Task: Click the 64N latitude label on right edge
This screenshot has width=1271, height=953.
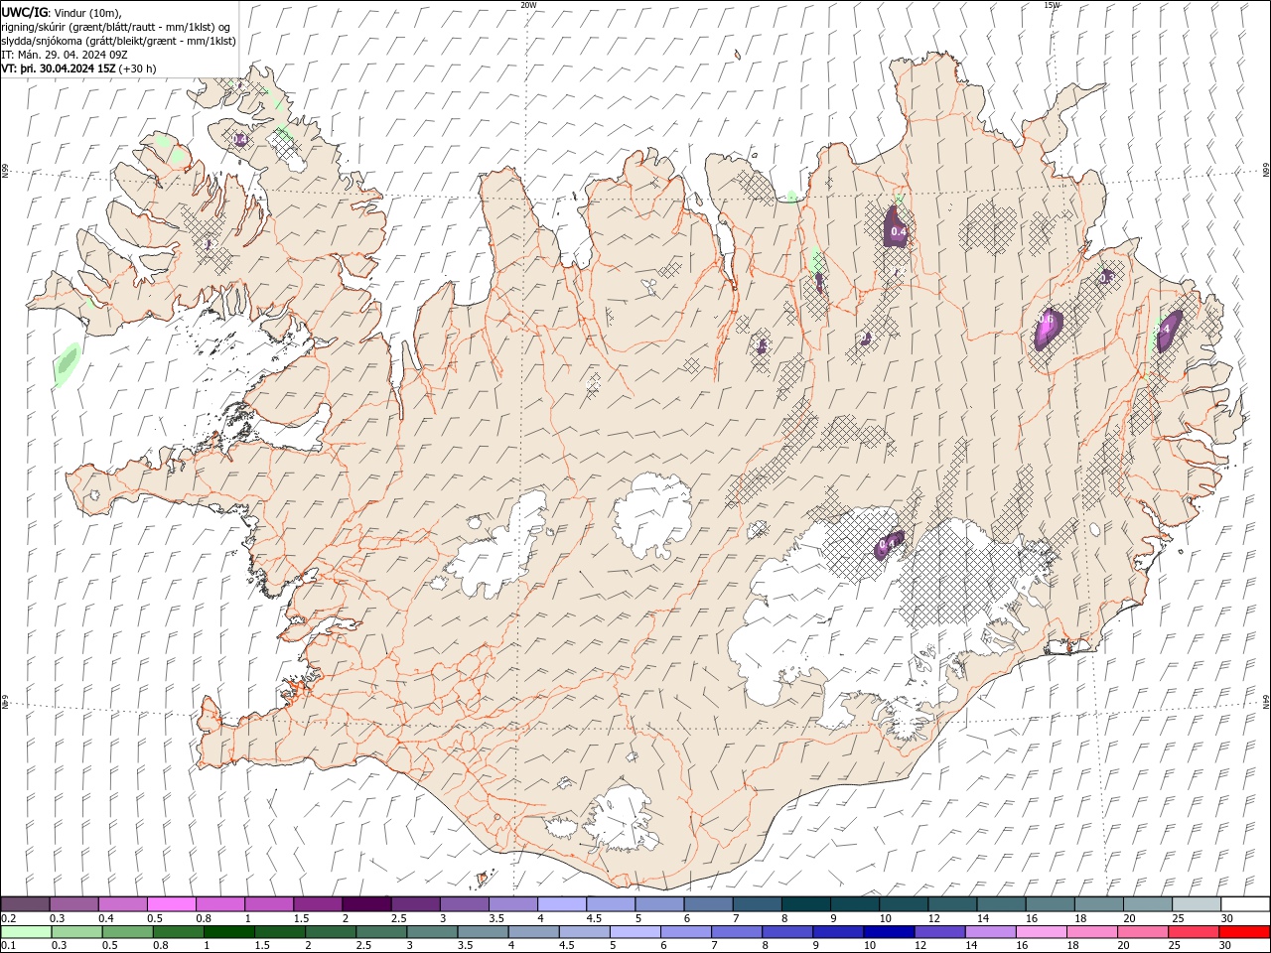Action: [1266, 701]
